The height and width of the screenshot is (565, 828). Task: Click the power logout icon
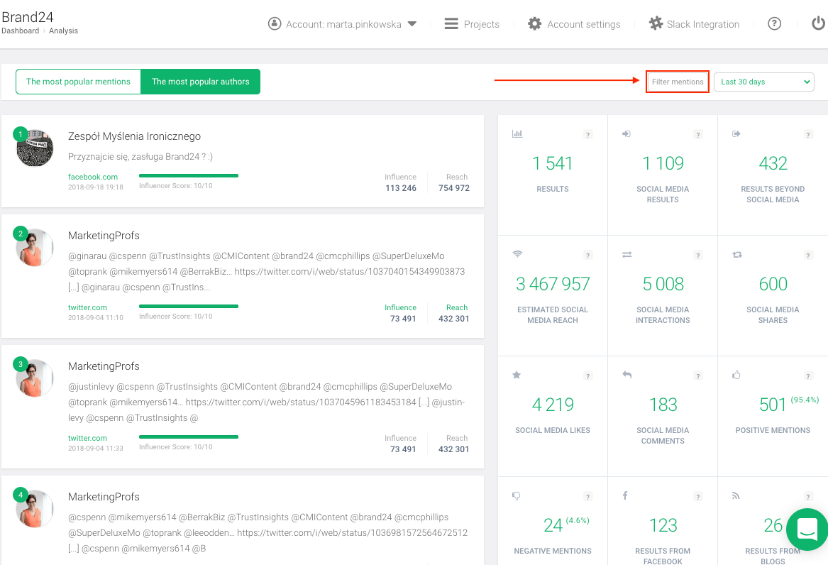[x=819, y=23]
